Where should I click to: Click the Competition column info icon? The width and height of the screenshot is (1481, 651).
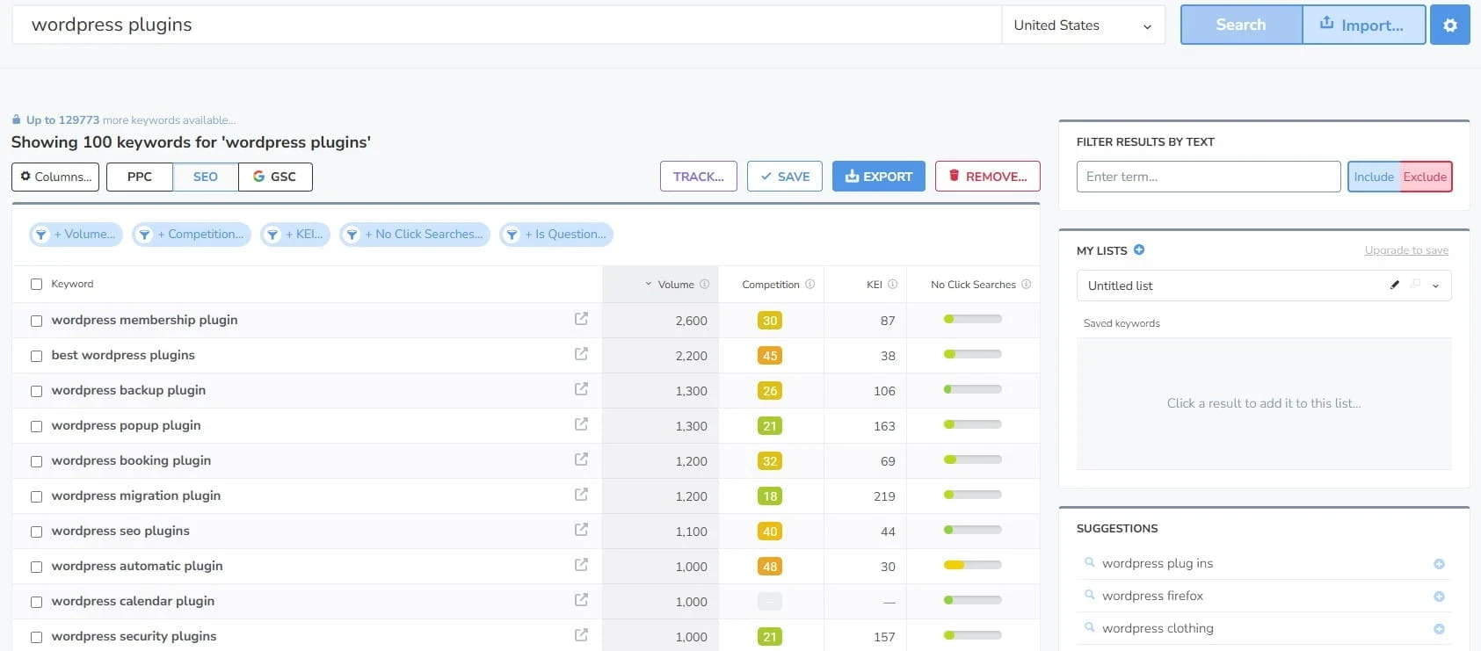pos(809,285)
